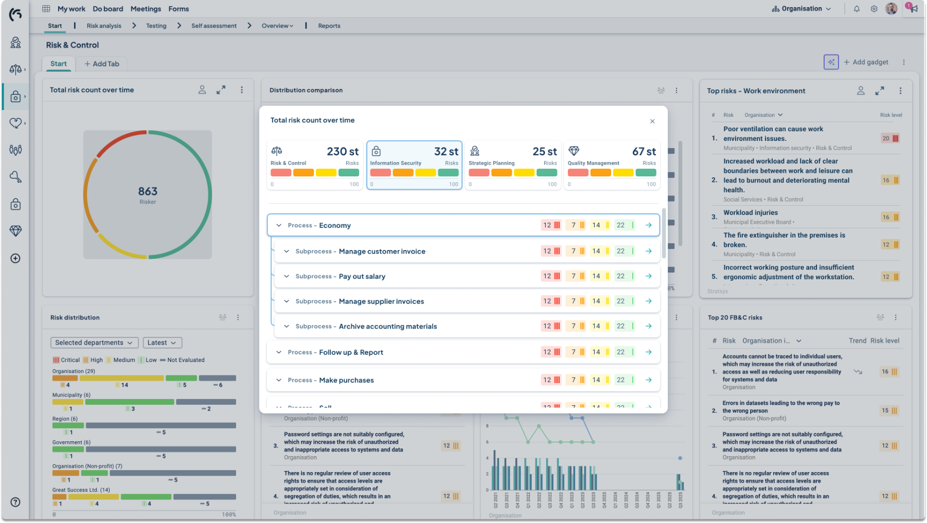The width and height of the screenshot is (927, 523).
Task: Open three-dot menu of Distribution comparison
Action: coord(676,91)
